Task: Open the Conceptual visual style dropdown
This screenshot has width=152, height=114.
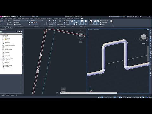Action: pos(36,21)
